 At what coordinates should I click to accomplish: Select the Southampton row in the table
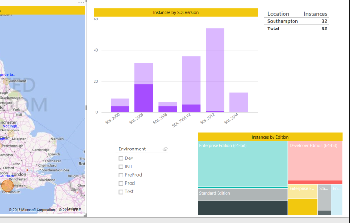pos(283,21)
